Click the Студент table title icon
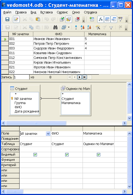This screenshot has width=133, height=195. click(12, 88)
